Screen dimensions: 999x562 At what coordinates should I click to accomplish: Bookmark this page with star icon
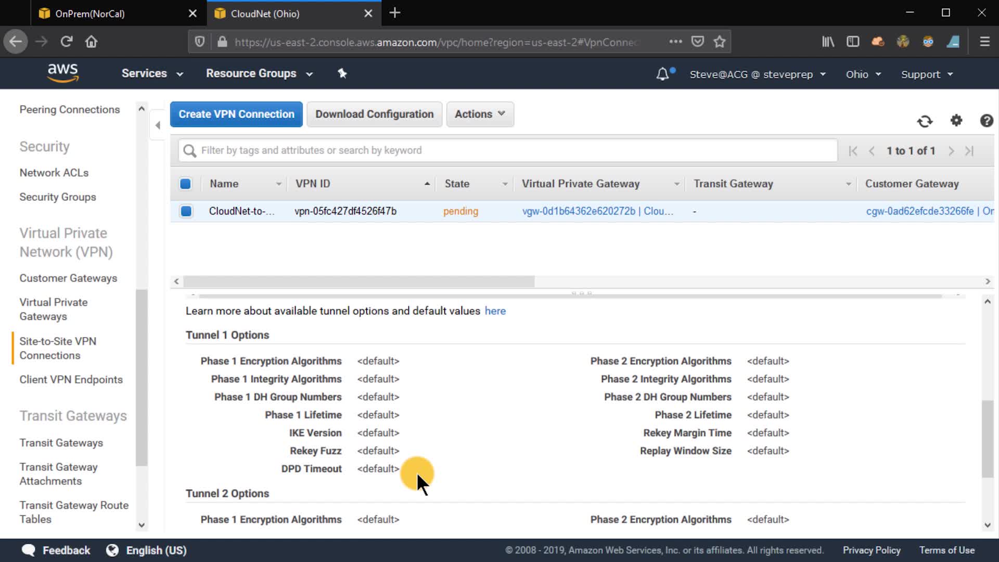pos(720,42)
